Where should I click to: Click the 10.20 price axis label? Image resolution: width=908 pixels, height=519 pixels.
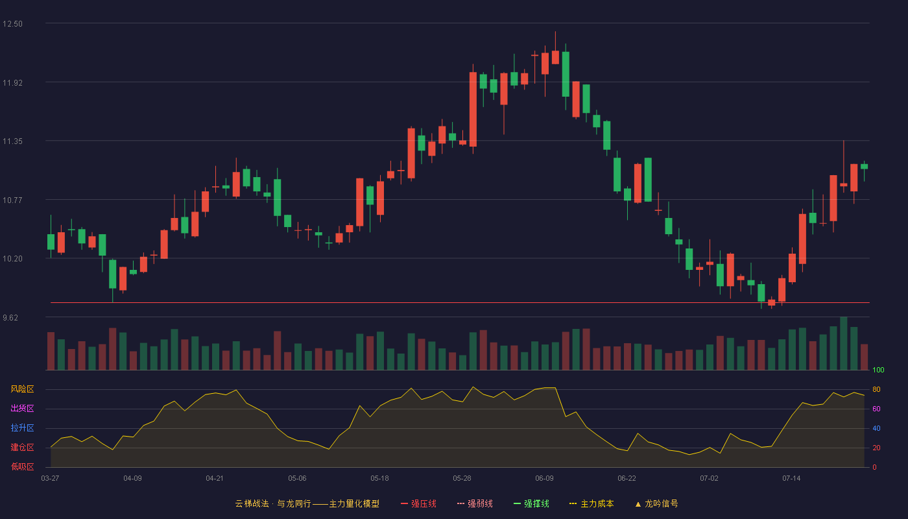point(12,259)
